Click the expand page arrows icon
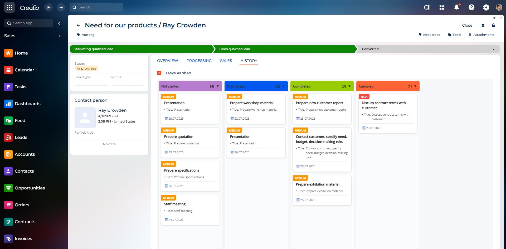Image resolution: width=506 pixels, height=249 pixels. click(501, 18)
